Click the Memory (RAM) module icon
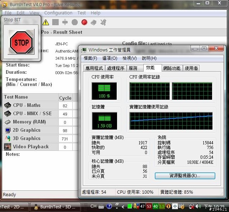This screenshot has width=229, height=212. [x=8, y=122]
